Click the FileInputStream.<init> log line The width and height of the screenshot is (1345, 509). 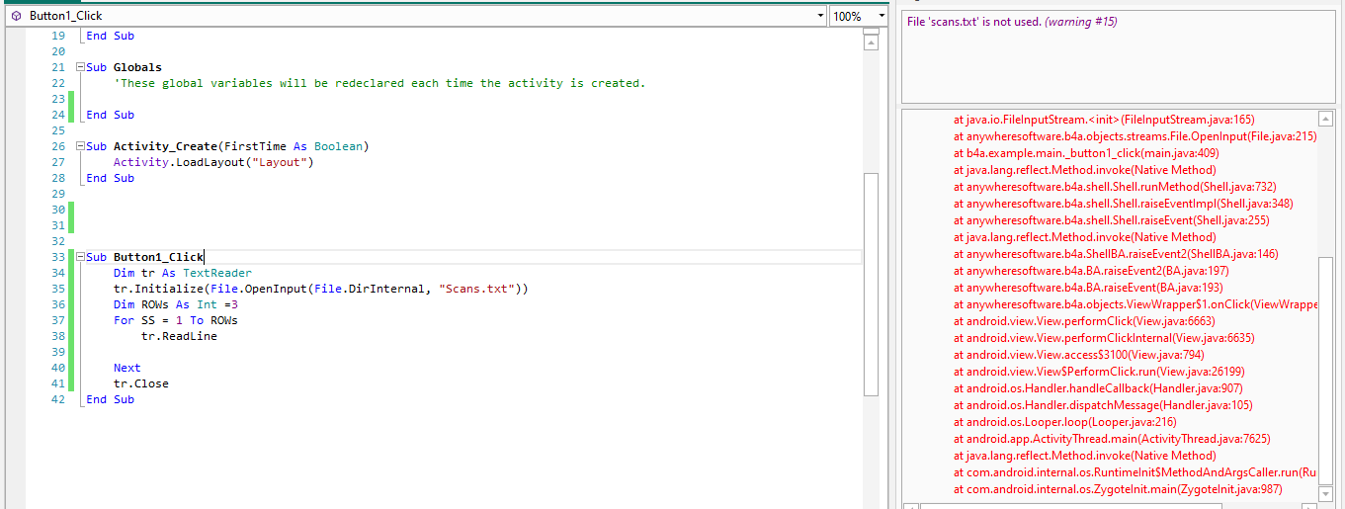click(1104, 120)
